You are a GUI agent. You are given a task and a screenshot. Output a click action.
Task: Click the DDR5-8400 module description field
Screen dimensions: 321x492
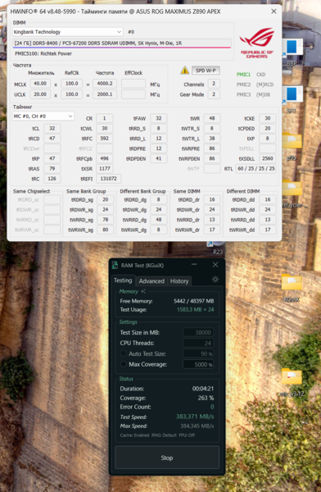point(122,43)
